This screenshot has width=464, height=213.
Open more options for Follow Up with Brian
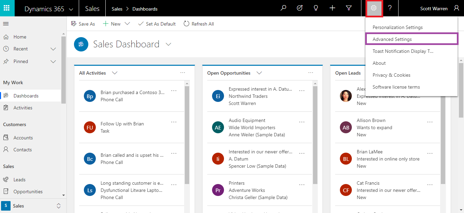174,122
